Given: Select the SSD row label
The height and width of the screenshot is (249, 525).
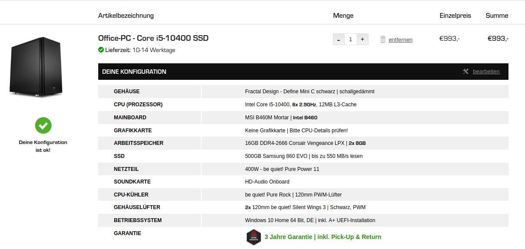Looking at the screenshot, I should 119,156.
